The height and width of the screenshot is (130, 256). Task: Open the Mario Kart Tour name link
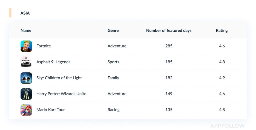pos(50,110)
